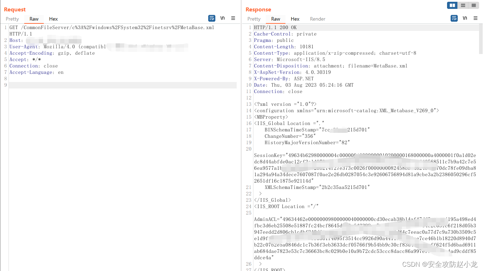This screenshot has width=483, height=271.
Task: Click the XMLSchemaTimeStamp attribute line
Action: 317,187
